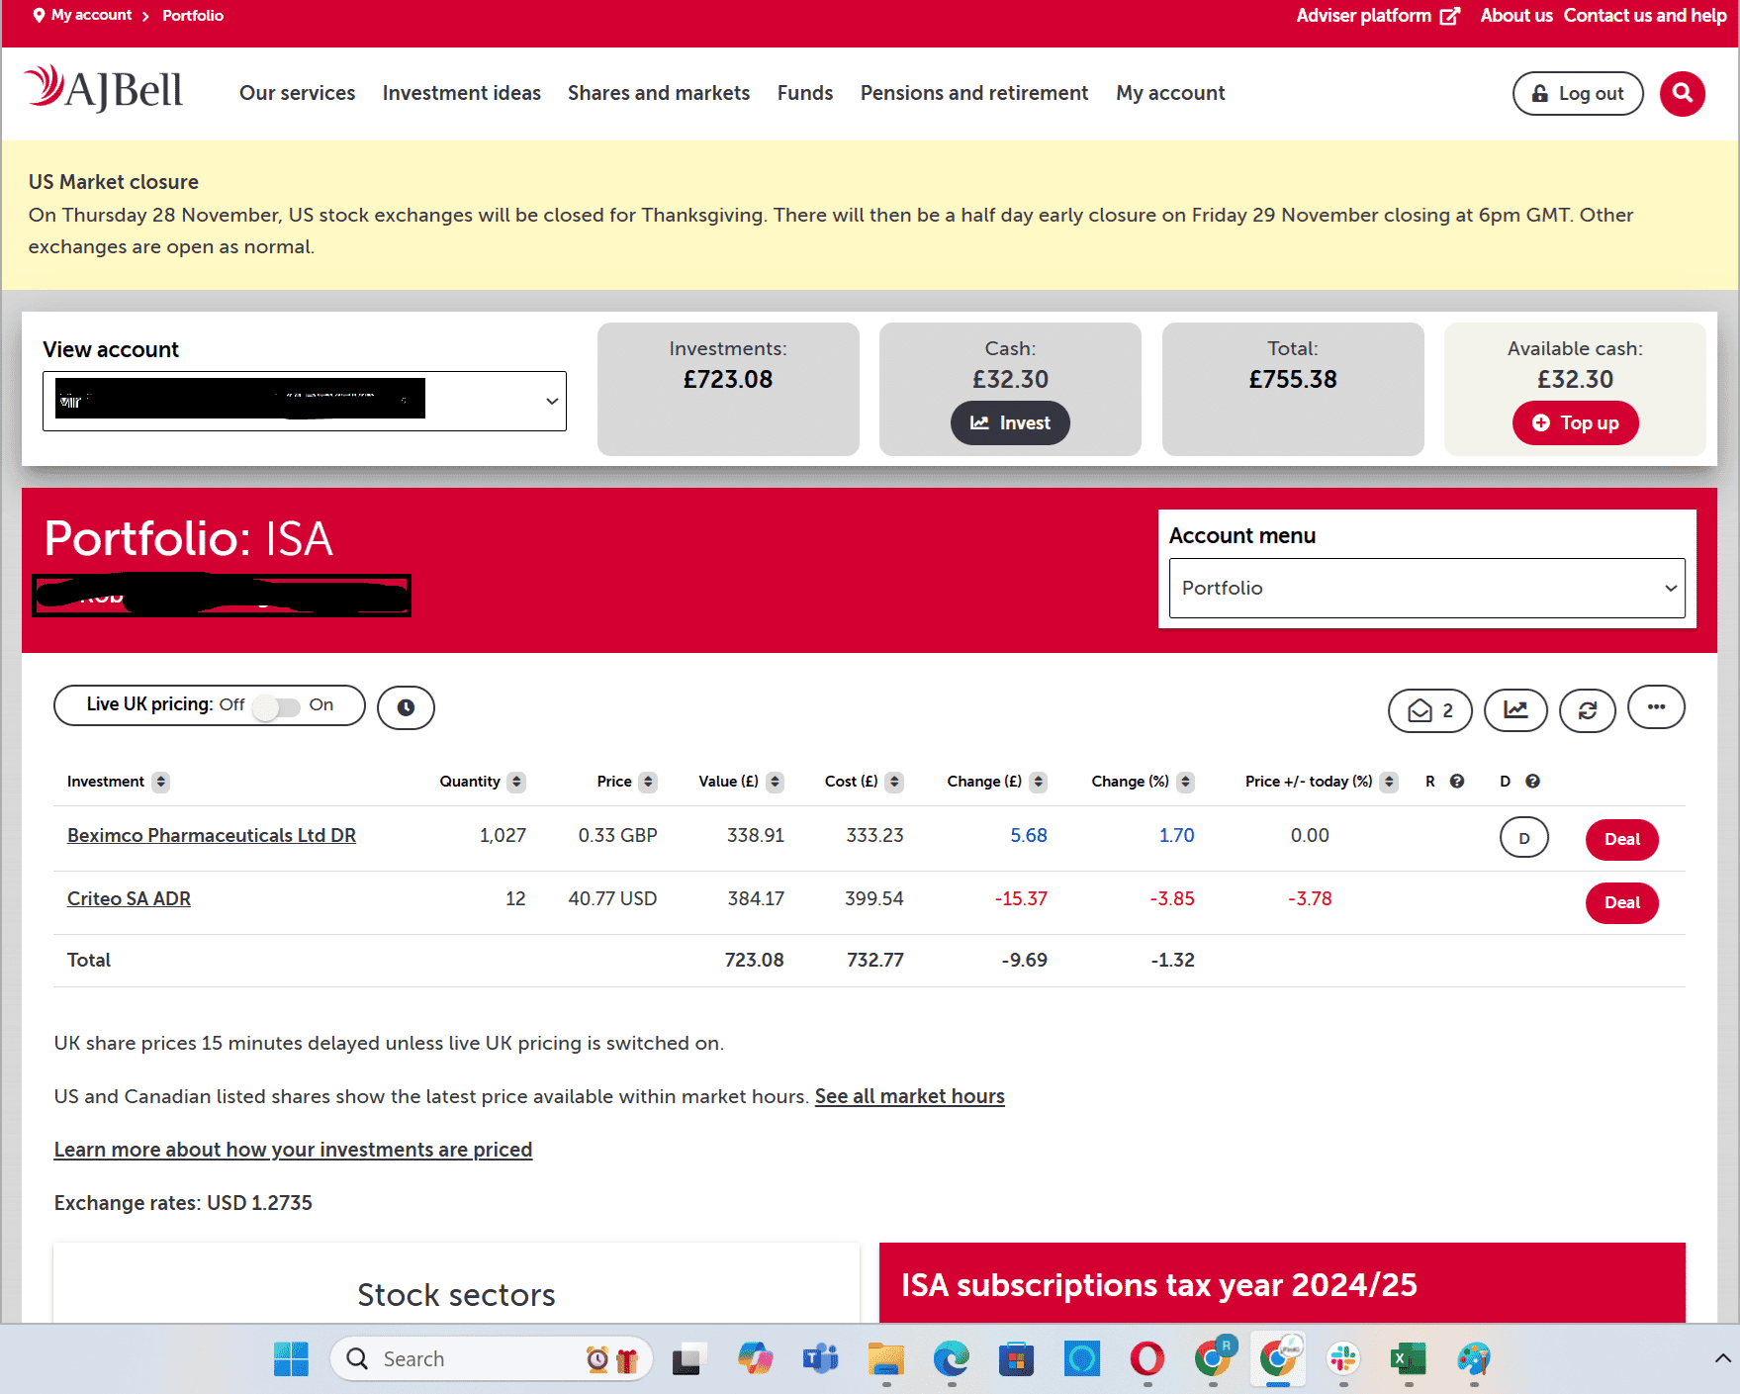Open the Shares and markets menu
Viewport: 1740px width, 1394px height.
[x=659, y=93]
